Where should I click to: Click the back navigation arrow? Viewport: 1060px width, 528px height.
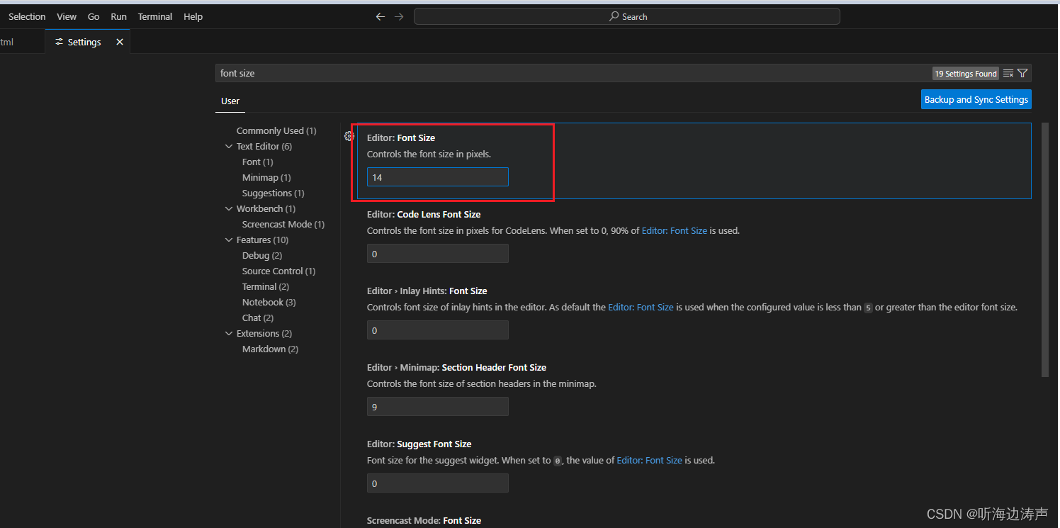click(x=380, y=16)
